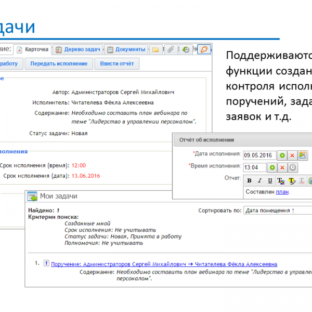
Task: Open the 'Сортировать по' dropdown
Action: pyautogui.click(x=278, y=211)
